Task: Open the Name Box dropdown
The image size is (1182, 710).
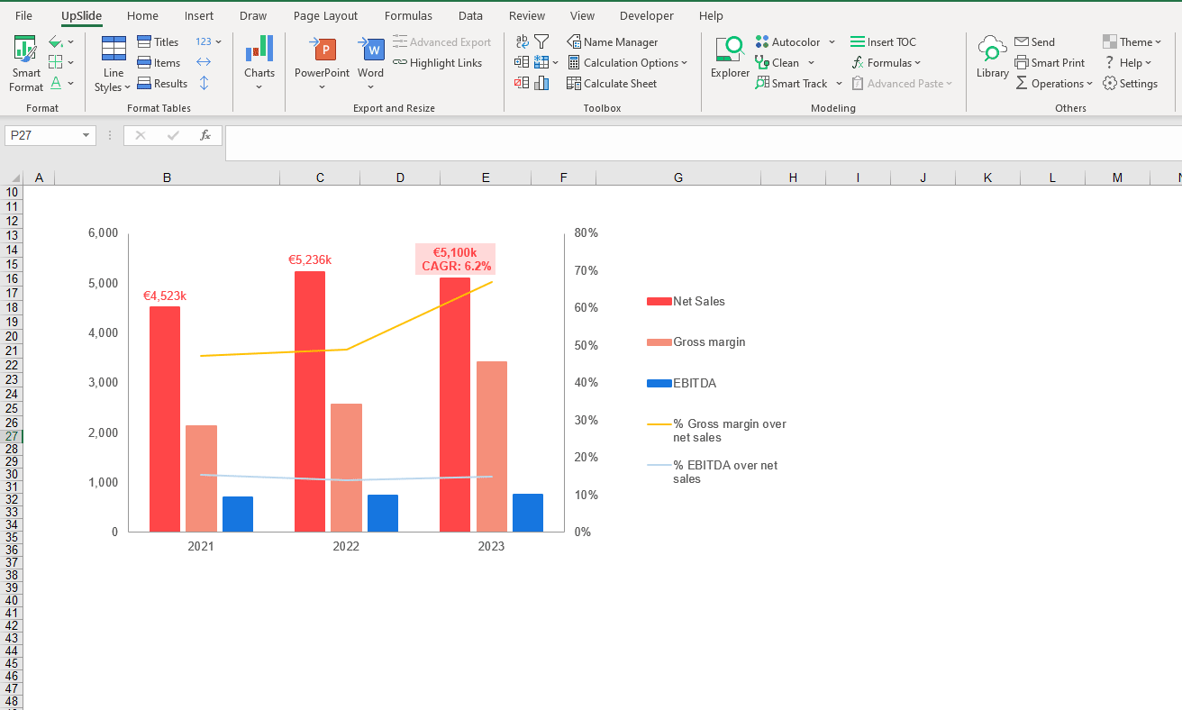Action: tap(86, 134)
